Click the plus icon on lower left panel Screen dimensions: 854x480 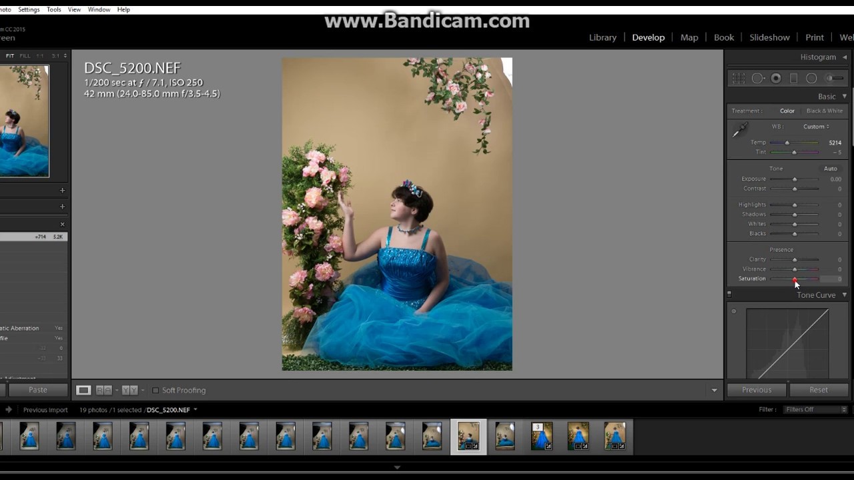pyautogui.click(x=63, y=206)
